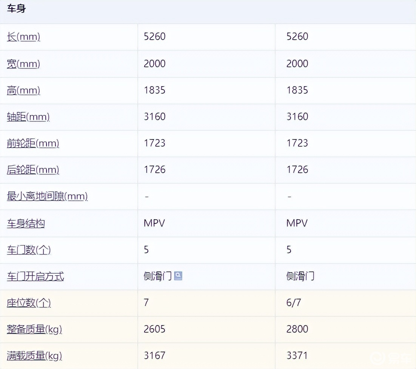Select the 2605 curb weight cell
416x369 pixels.
coord(155,329)
